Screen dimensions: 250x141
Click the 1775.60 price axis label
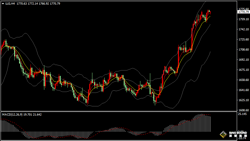coord(243,9)
